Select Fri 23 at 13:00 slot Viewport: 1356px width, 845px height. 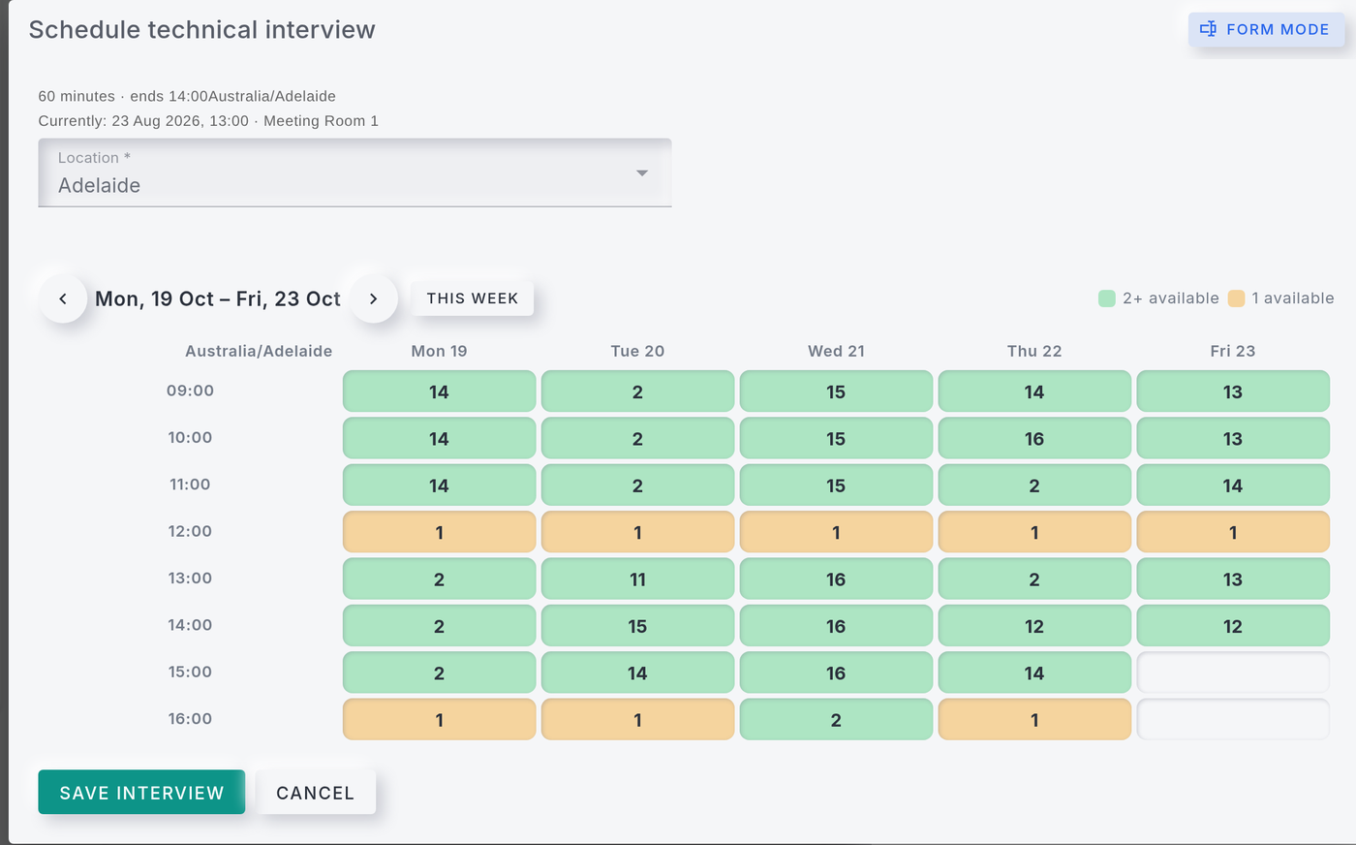point(1233,579)
